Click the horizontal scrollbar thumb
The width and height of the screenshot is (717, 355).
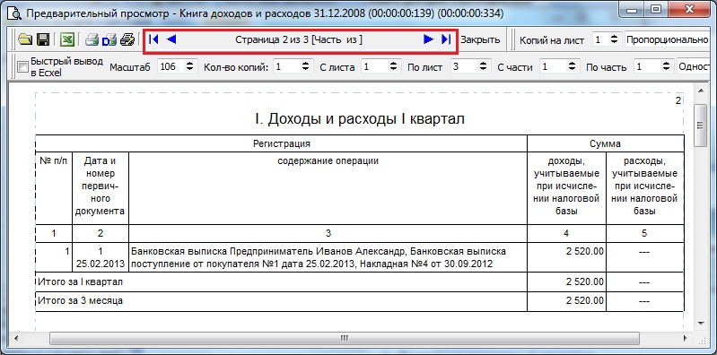(345, 339)
